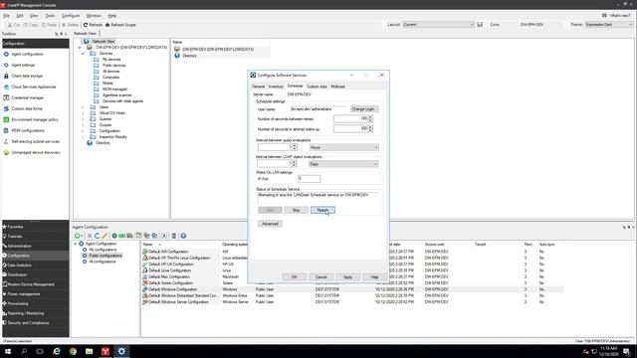Image resolution: width=637 pixels, height=358 pixels.
Task: Select Administration toolbox group
Action: (19, 246)
